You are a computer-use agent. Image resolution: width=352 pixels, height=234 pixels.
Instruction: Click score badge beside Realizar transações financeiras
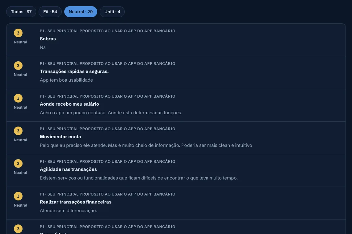point(18,196)
